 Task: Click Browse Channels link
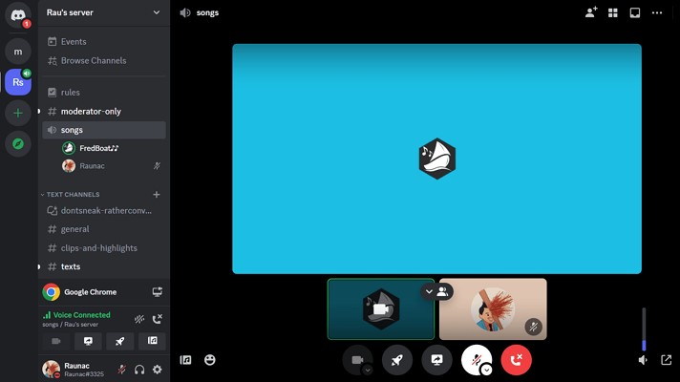[93, 60]
